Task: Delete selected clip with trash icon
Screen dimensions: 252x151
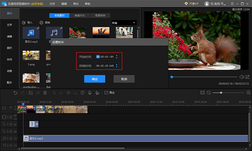Action: coord(45,93)
